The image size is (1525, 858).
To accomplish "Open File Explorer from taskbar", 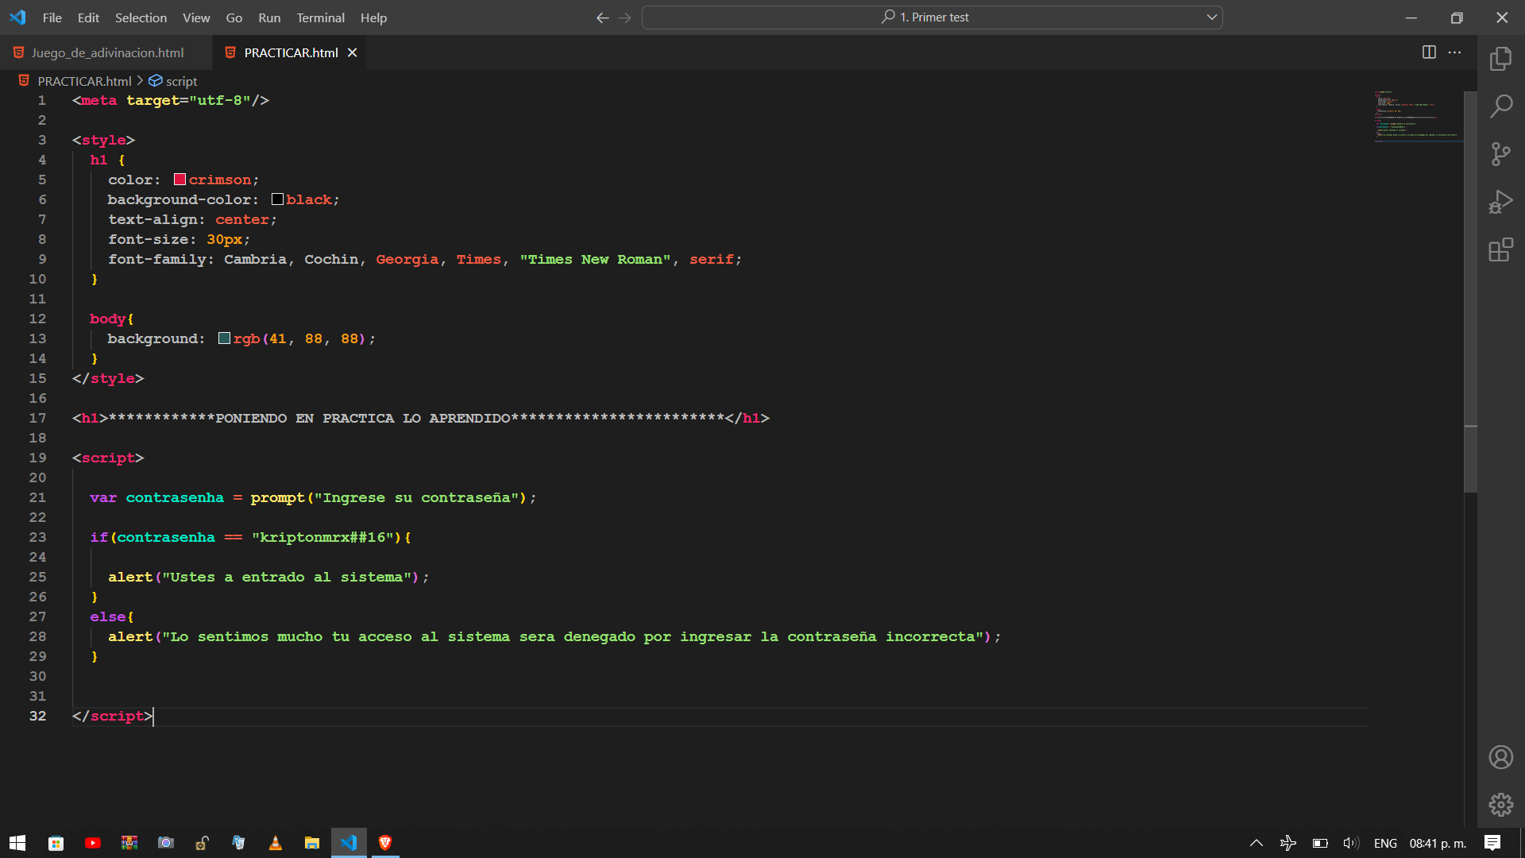I will click(x=312, y=843).
